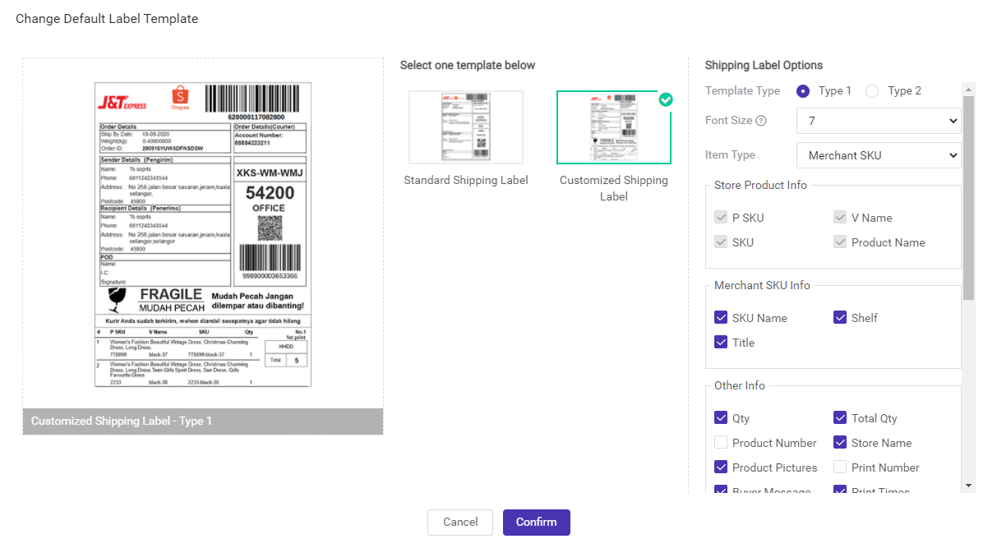997x548 pixels.
Task: Enable the Product Number checkbox
Action: coord(721,443)
